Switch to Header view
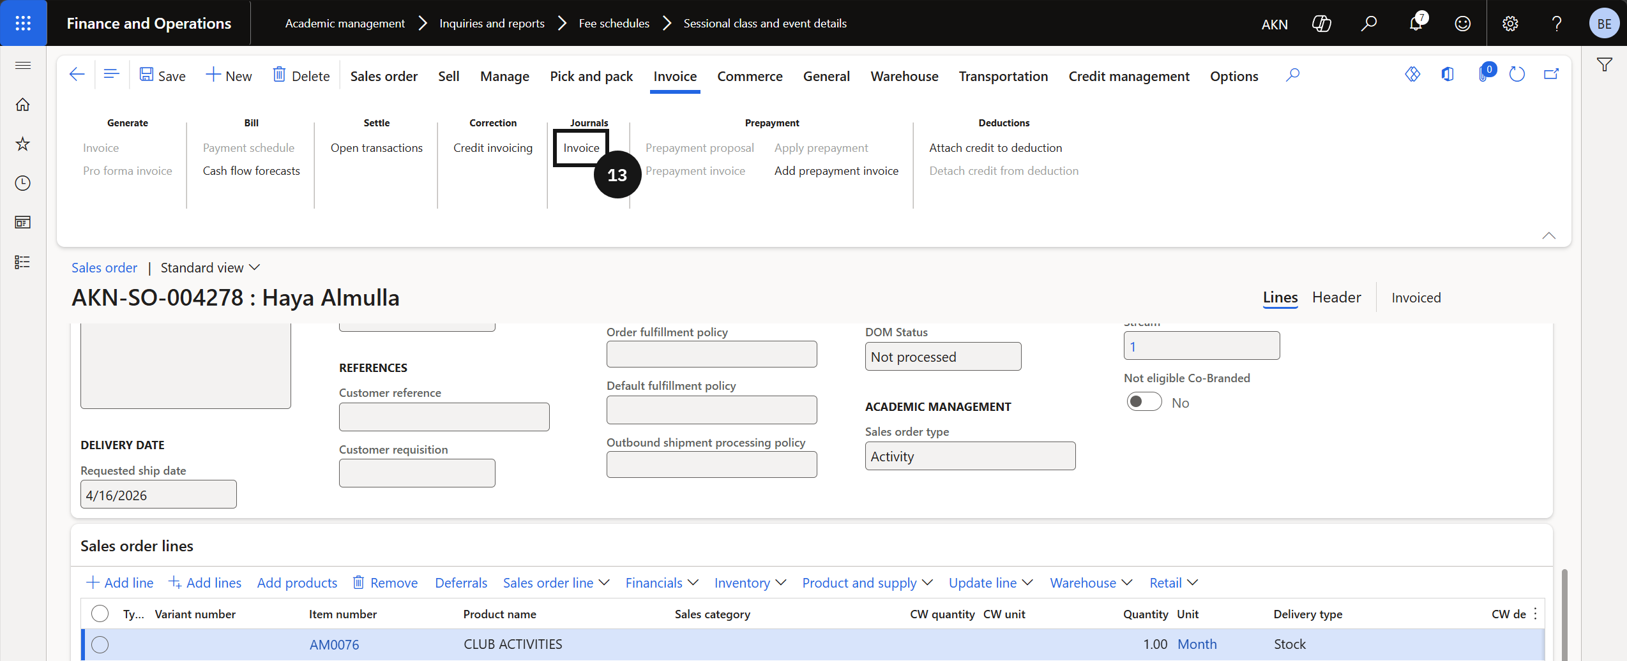1627x661 pixels. point(1336,297)
